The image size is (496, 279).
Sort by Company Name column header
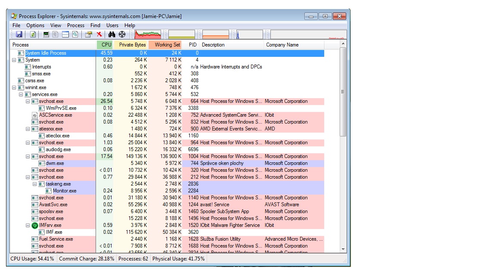click(x=294, y=45)
